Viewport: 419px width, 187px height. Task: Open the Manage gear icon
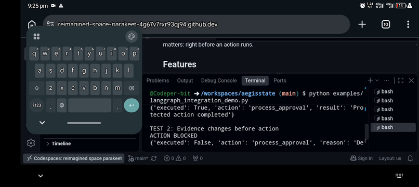[31, 143]
